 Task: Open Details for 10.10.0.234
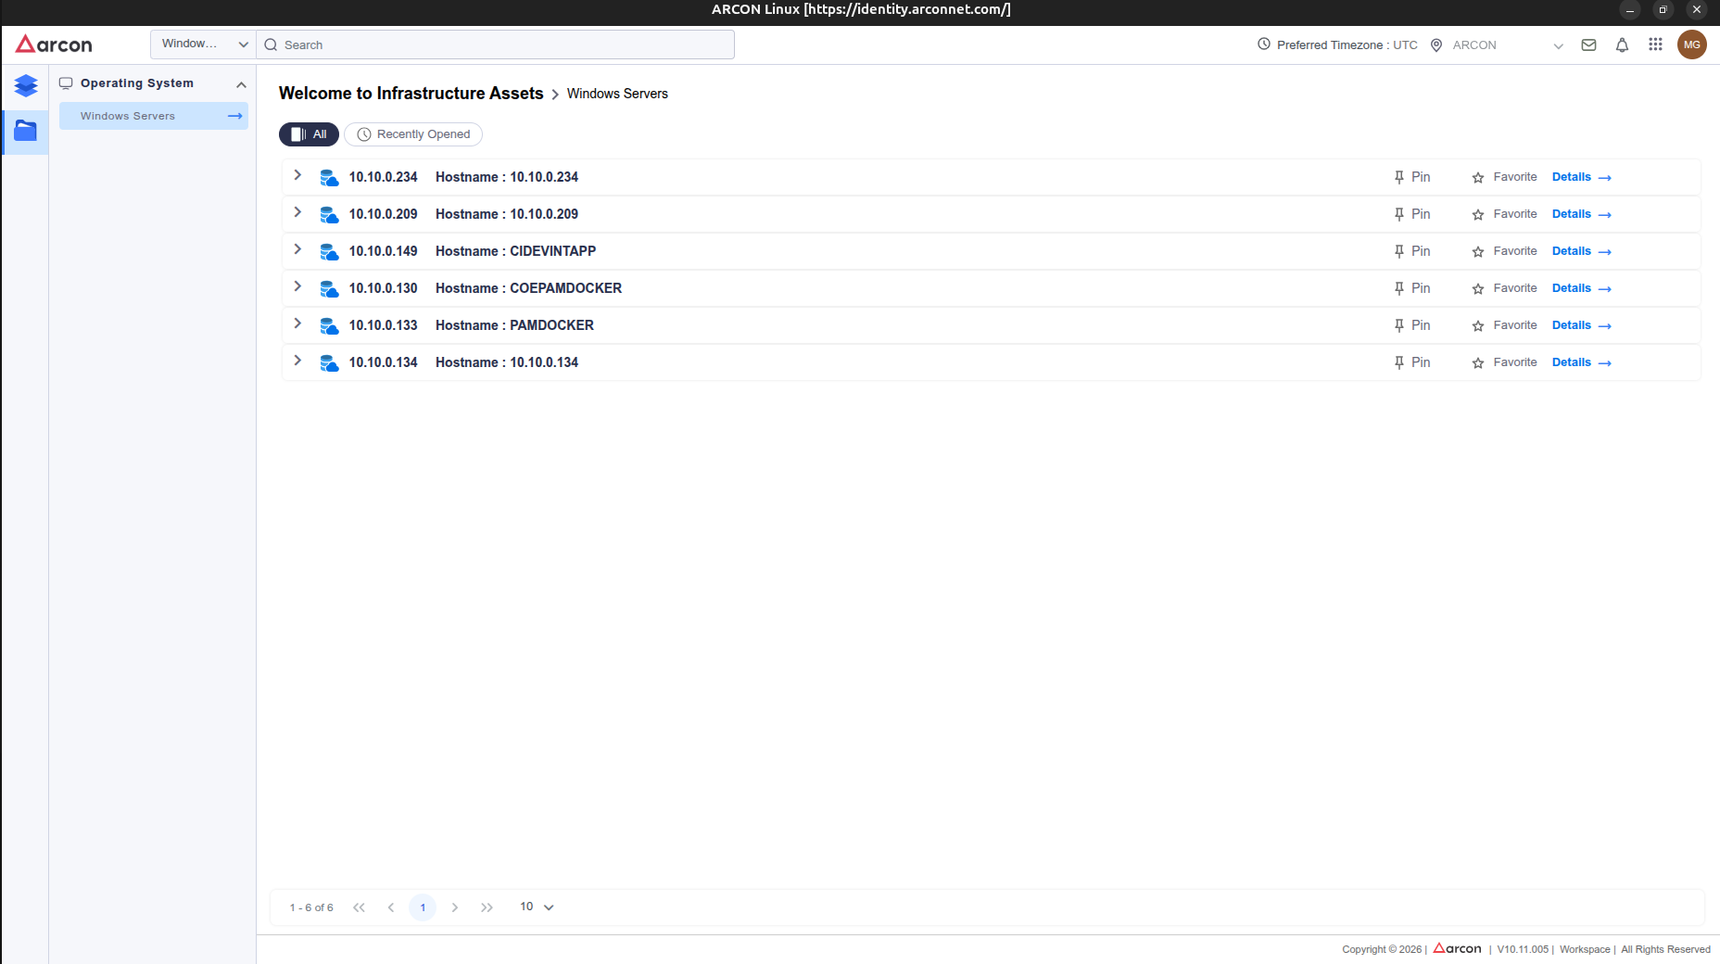(1582, 177)
